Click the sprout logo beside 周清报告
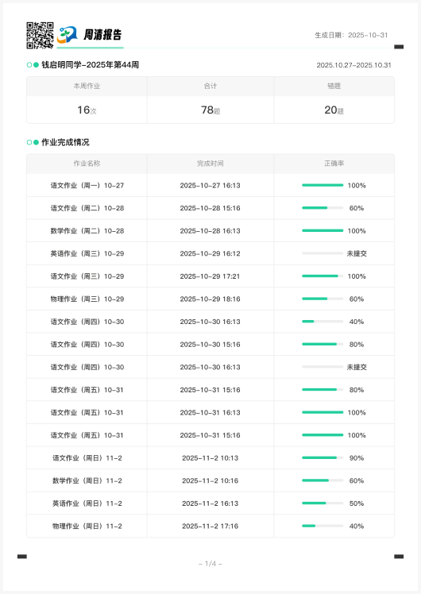 pyautogui.click(x=67, y=35)
